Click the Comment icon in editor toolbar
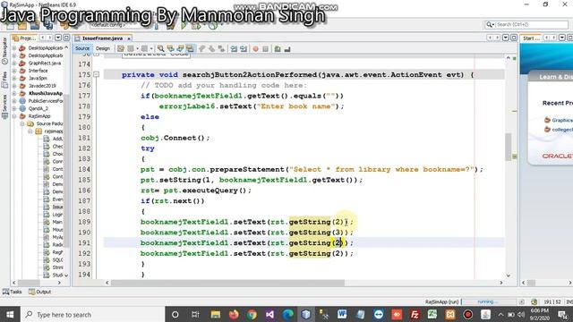Screen dimensions: 573x322 (278, 48)
